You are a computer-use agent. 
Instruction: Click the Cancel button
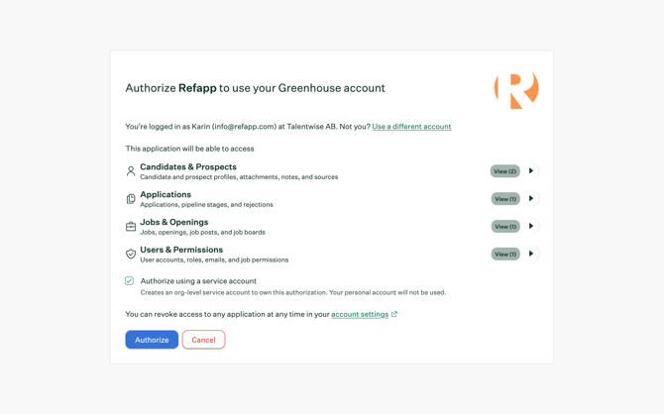coord(204,340)
